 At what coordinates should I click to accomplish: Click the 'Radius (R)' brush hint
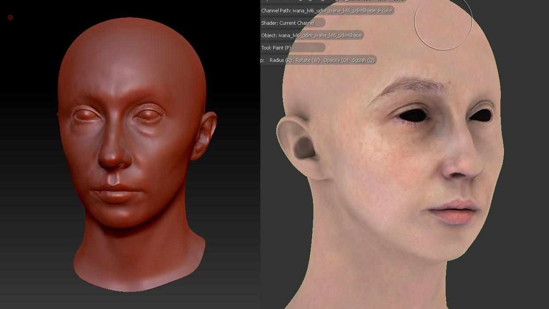[280, 60]
